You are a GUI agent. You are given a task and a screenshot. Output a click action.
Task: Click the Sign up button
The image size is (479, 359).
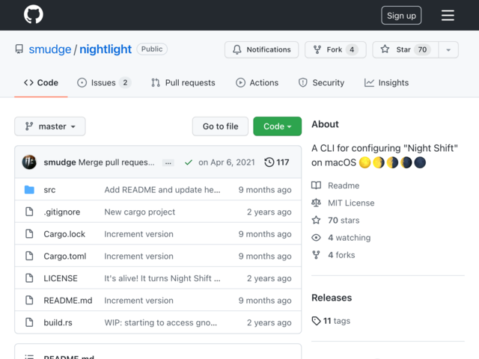click(401, 15)
